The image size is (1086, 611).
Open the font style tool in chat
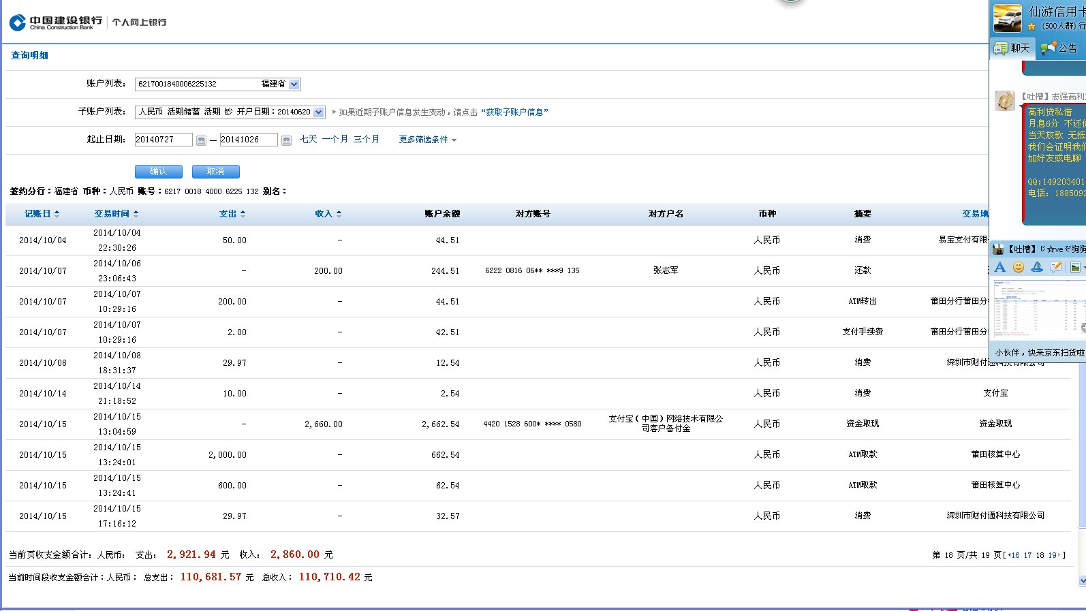coord(999,267)
